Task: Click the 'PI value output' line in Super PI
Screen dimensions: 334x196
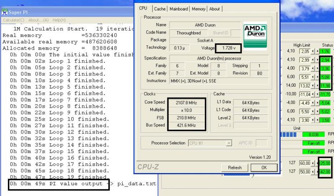Action: point(83,183)
